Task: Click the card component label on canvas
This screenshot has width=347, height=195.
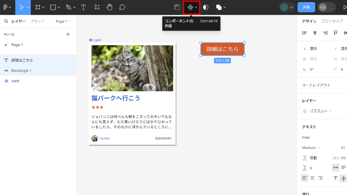Action: pyautogui.click(x=95, y=40)
